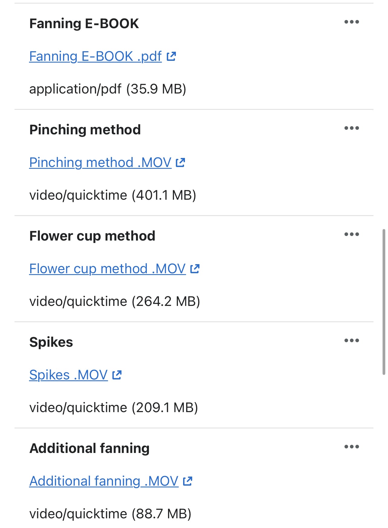Select the Fanning E-BOOK heading

tap(84, 24)
